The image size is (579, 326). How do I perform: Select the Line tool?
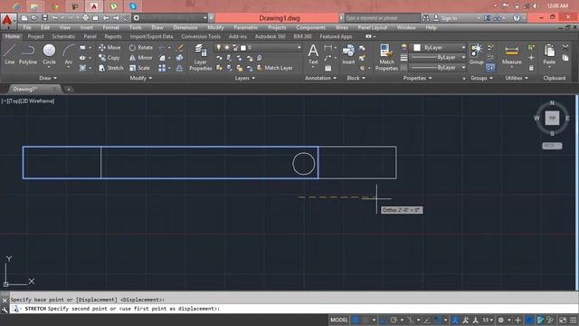click(10, 54)
